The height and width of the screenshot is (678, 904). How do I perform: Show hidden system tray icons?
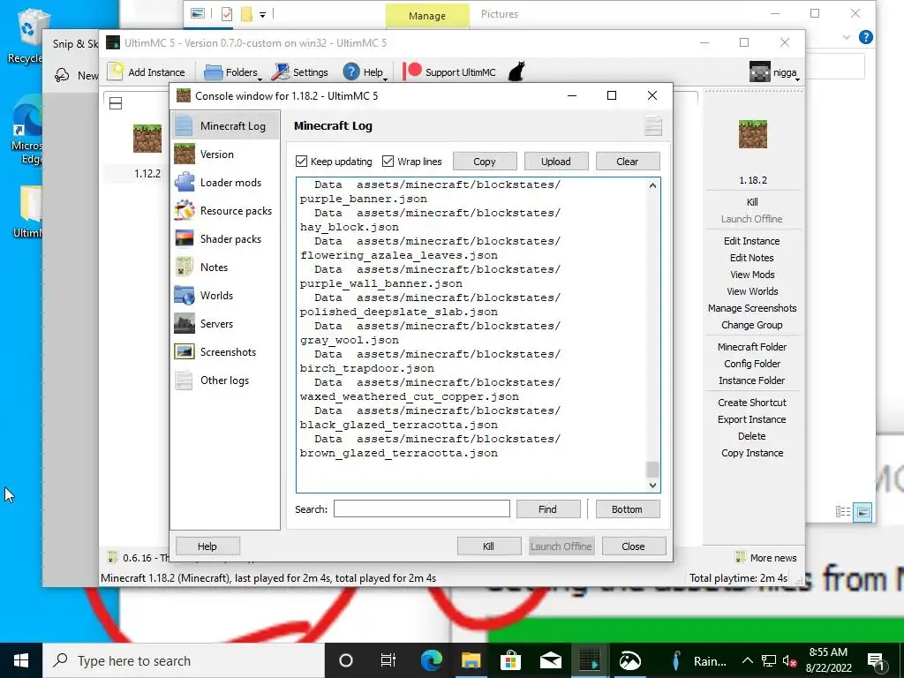point(747,660)
